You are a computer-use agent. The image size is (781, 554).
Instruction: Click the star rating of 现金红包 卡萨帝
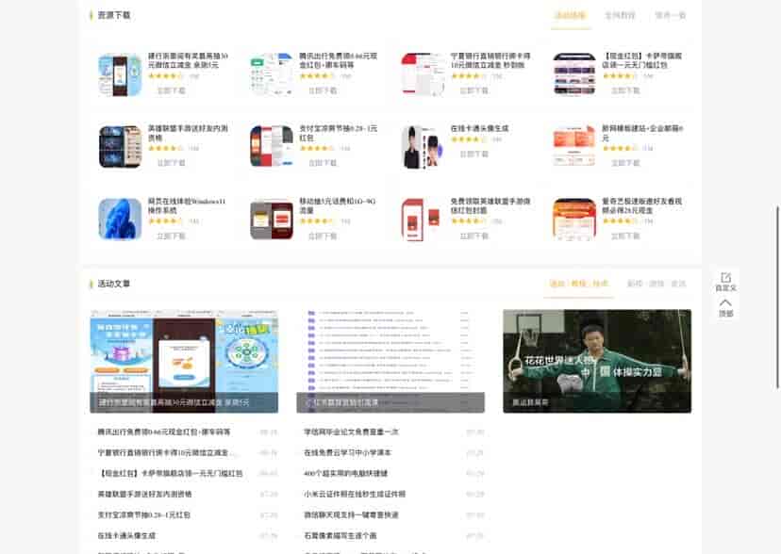point(619,76)
